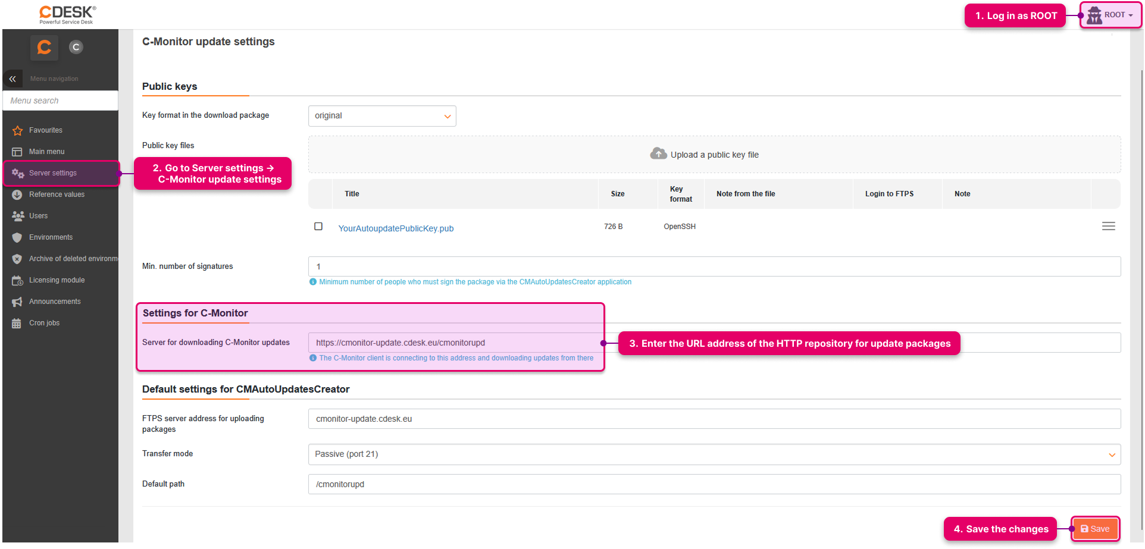Open row menu for YourAutoupdatePublicKey.pub
Image resolution: width=1145 pixels, height=549 pixels.
tap(1108, 226)
